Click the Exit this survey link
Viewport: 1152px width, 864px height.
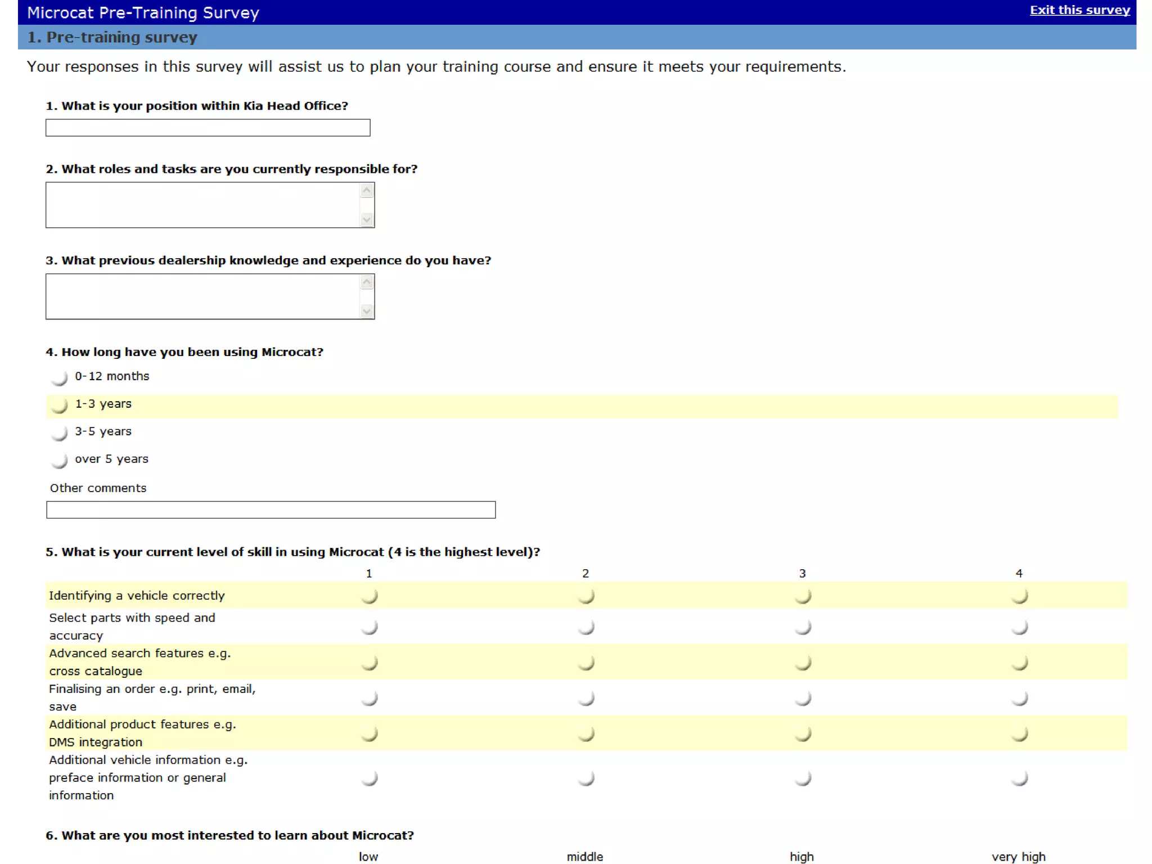pos(1079,10)
